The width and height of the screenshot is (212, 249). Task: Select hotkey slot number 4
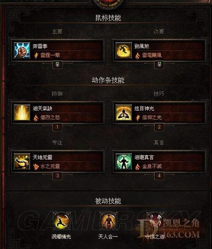coord(159,176)
